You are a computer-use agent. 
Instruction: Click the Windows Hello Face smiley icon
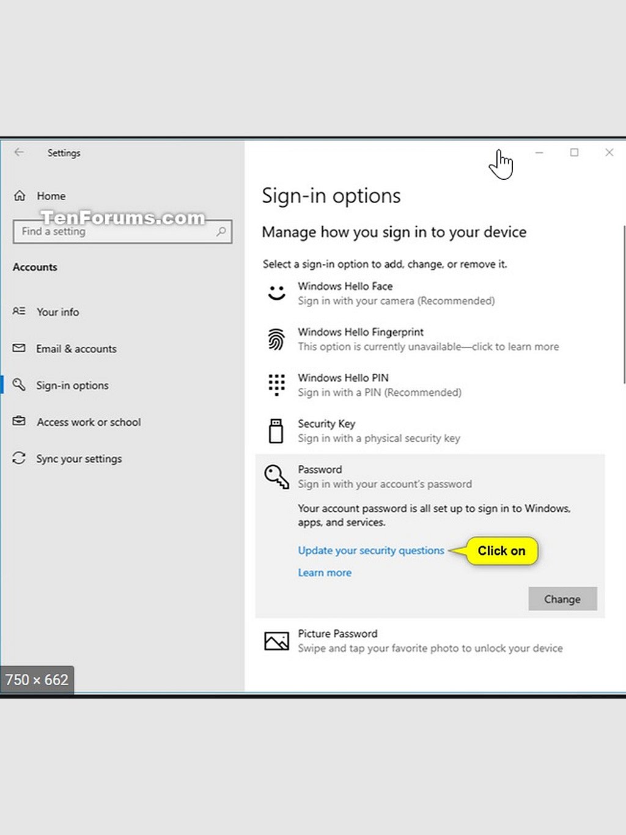coord(276,293)
